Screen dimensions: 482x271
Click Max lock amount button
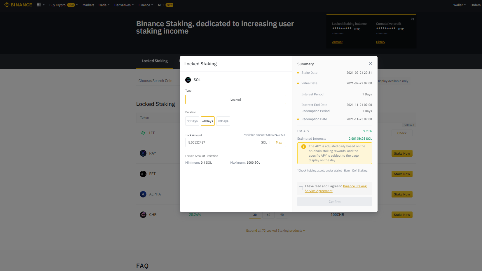[x=279, y=143]
